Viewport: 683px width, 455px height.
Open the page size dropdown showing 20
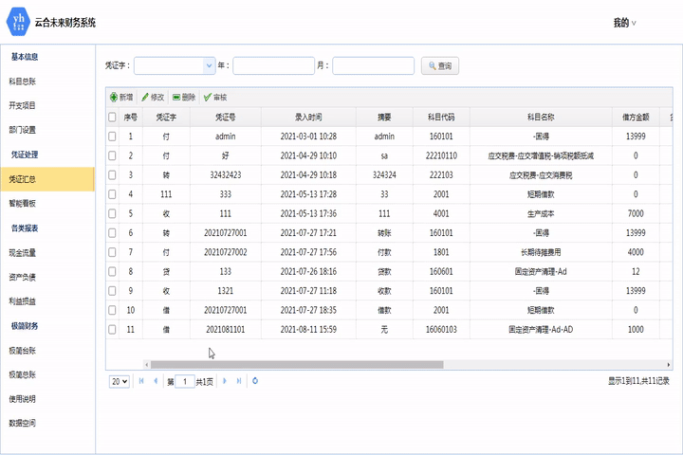click(x=120, y=381)
